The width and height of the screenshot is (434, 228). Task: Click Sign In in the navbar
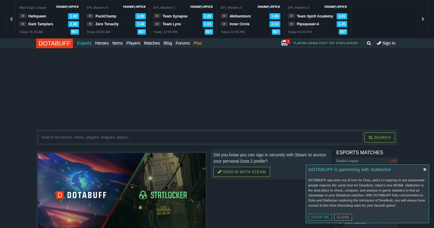(x=386, y=43)
